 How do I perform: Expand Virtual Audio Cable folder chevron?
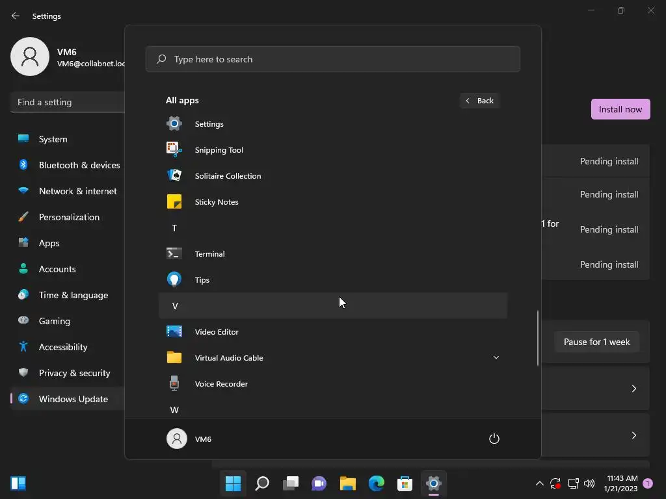496,358
